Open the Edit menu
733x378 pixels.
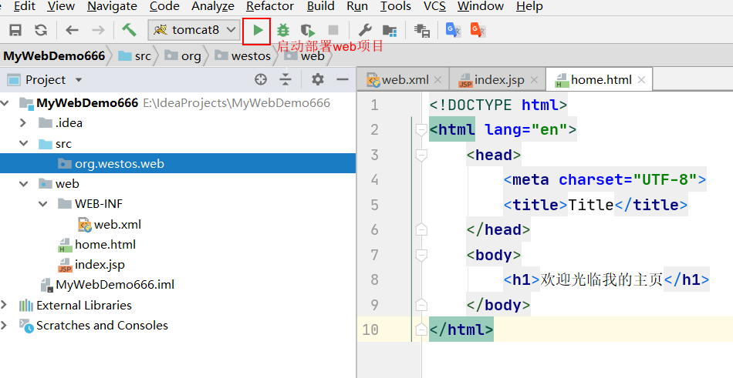25,6
